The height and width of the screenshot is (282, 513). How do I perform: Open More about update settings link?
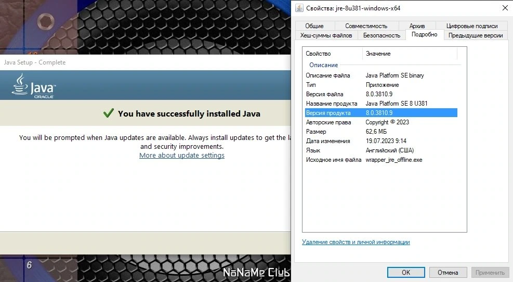pos(182,155)
